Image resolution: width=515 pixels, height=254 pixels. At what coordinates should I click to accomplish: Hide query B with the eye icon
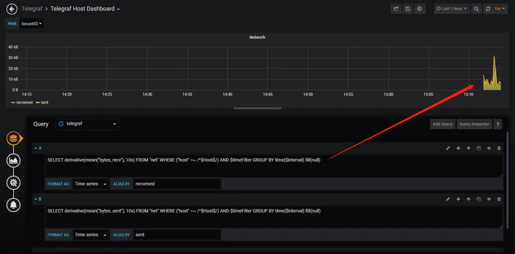(489, 199)
